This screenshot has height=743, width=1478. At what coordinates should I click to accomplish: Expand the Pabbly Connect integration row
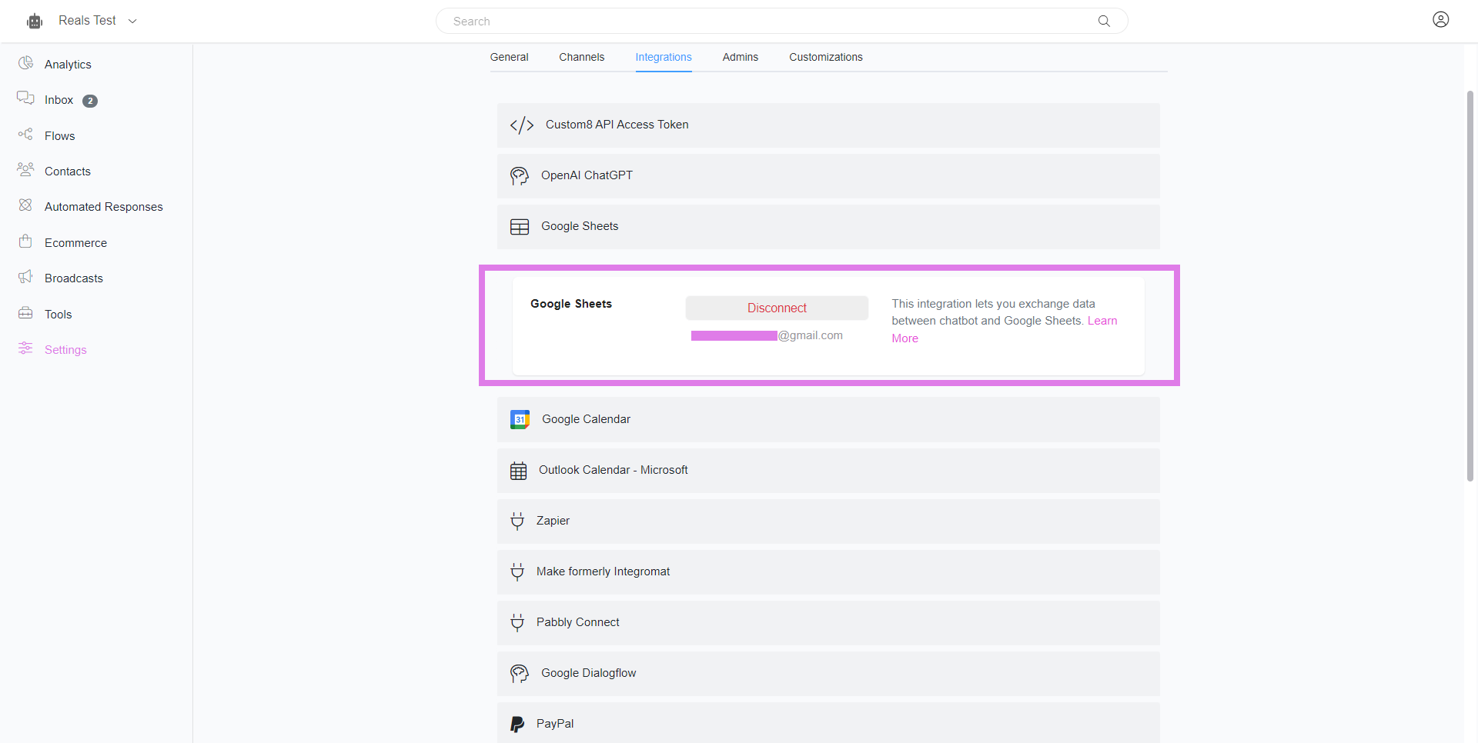[x=828, y=623]
